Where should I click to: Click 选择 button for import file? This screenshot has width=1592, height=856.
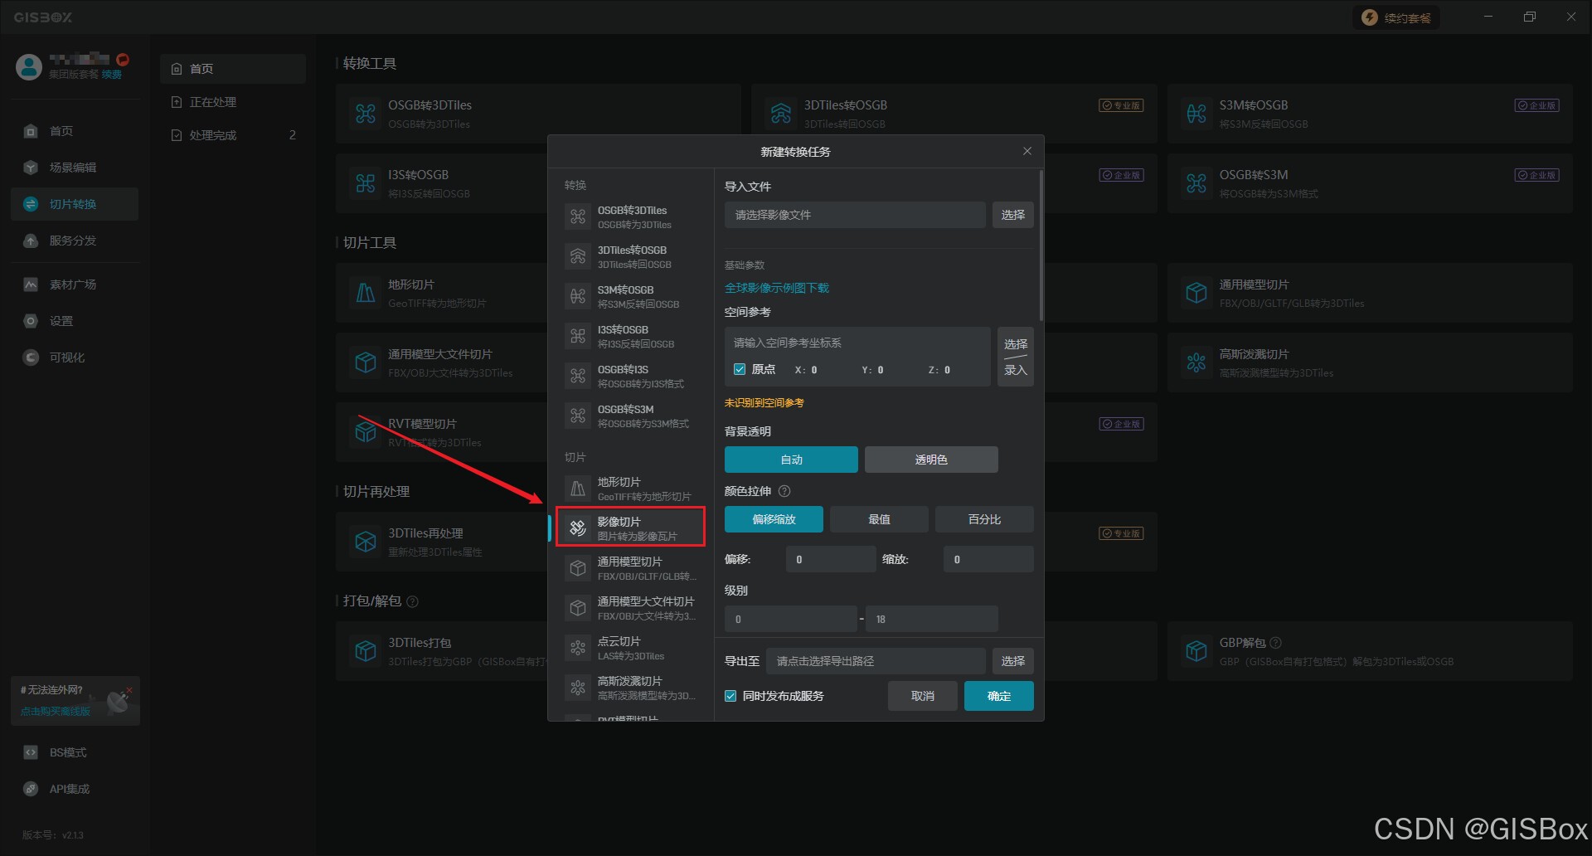click(1013, 215)
